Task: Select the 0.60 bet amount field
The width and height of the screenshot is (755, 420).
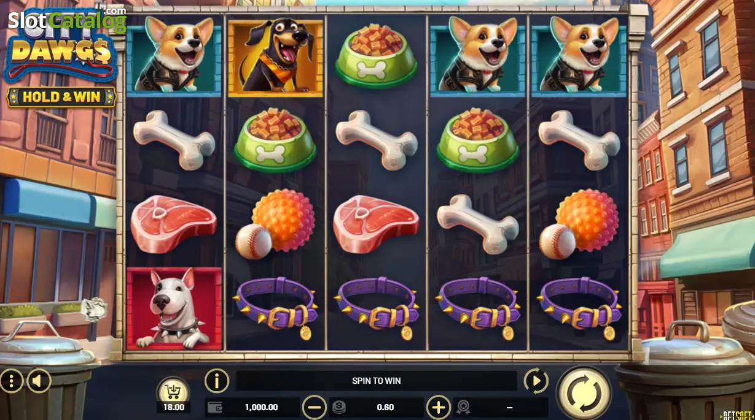Action: click(x=386, y=407)
